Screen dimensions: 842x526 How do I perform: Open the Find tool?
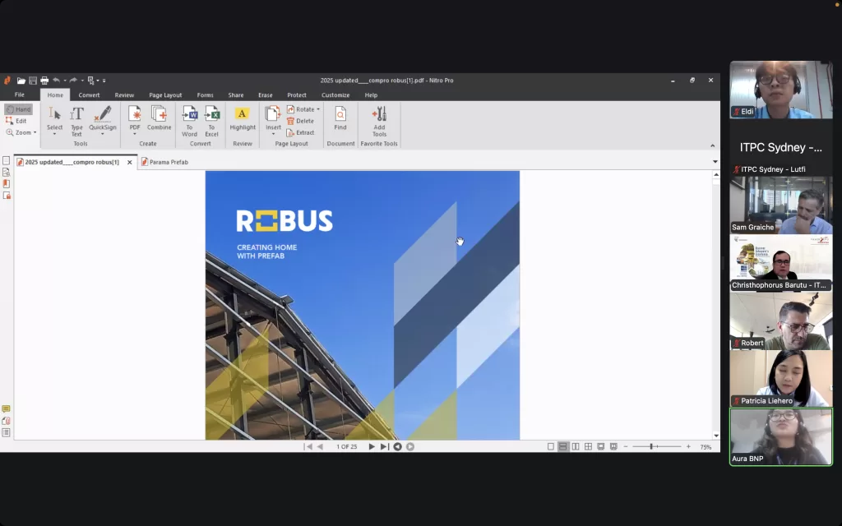tap(340, 118)
